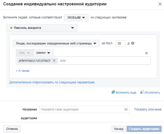Click the days number field showing 30

tap(120, 43)
